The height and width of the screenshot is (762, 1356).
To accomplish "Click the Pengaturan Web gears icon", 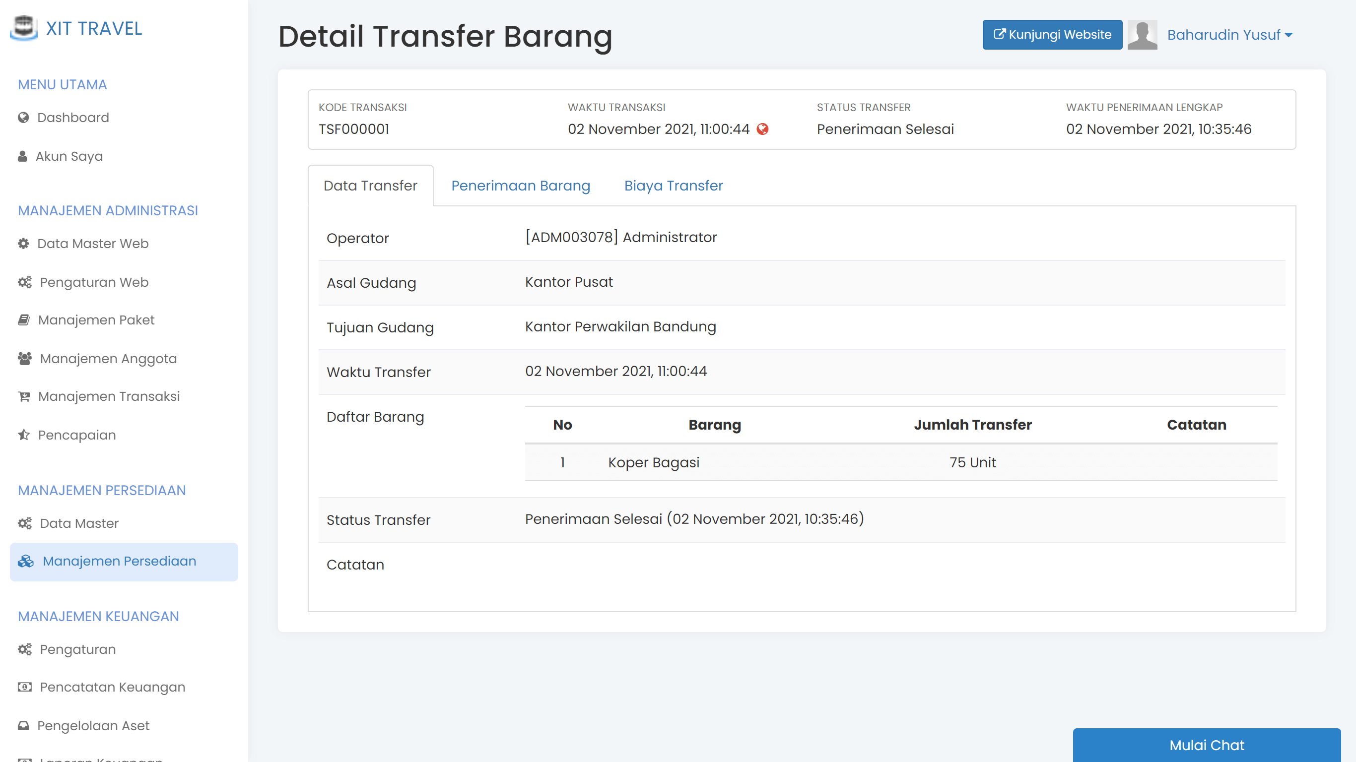I will 25,283.
